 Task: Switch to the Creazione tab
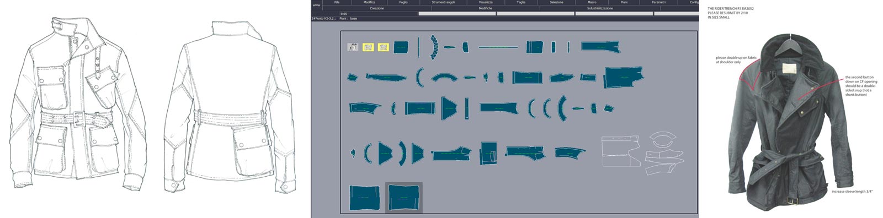tap(377, 8)
